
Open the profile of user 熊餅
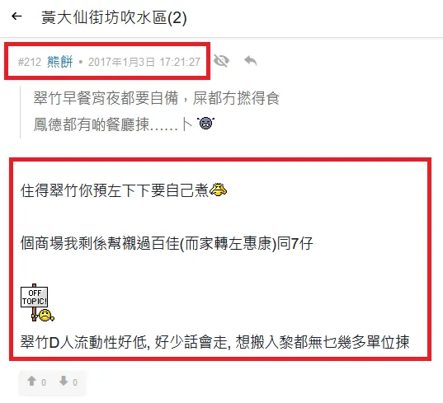point(60,62)
